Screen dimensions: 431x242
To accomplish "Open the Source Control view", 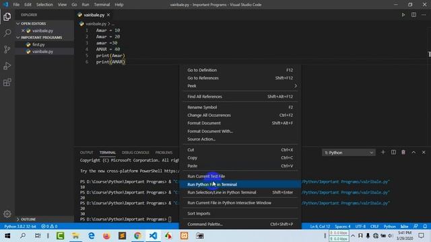I will pos(7,49).
